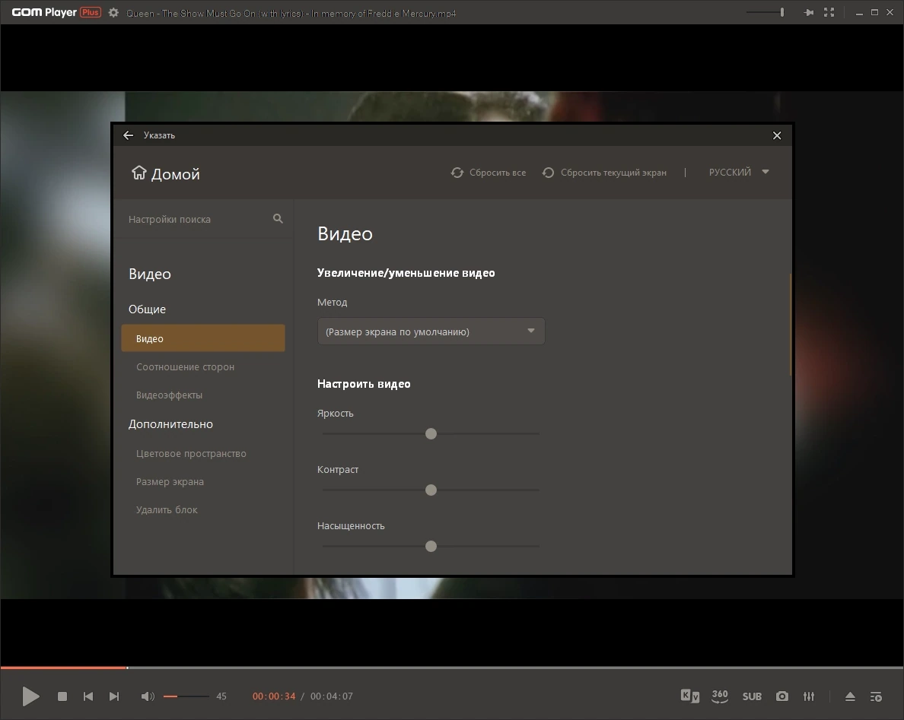This screenshot has width=904, height=720.
Task: Open GOM Player settings gear menu
Action: tap(113, 13)
